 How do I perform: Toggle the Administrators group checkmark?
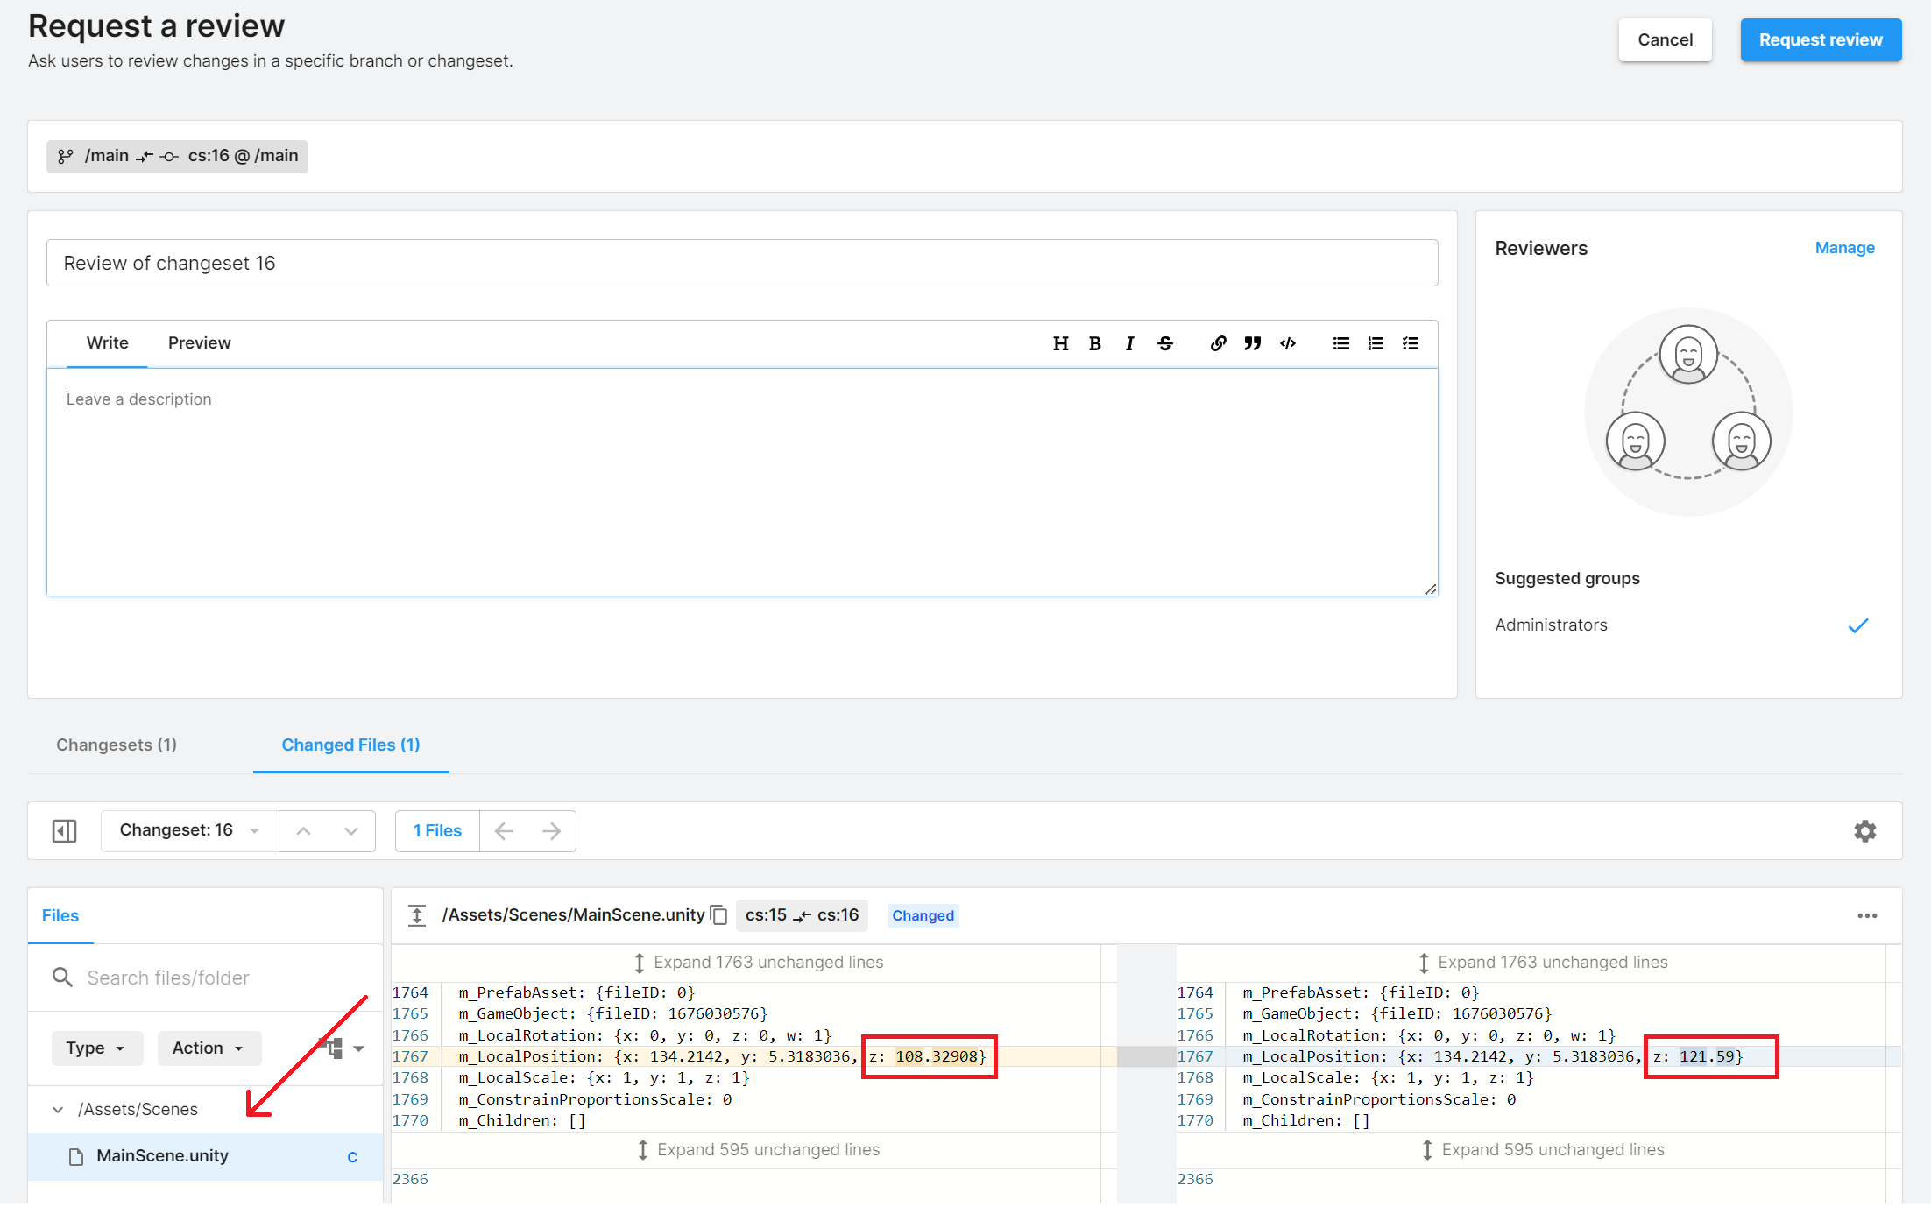coord(1857,625)
